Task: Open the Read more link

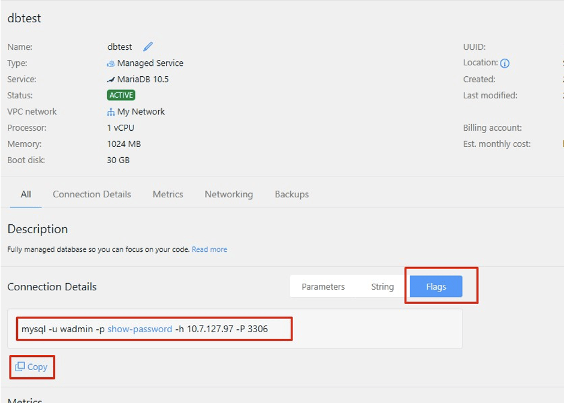Action: (209, 249)
